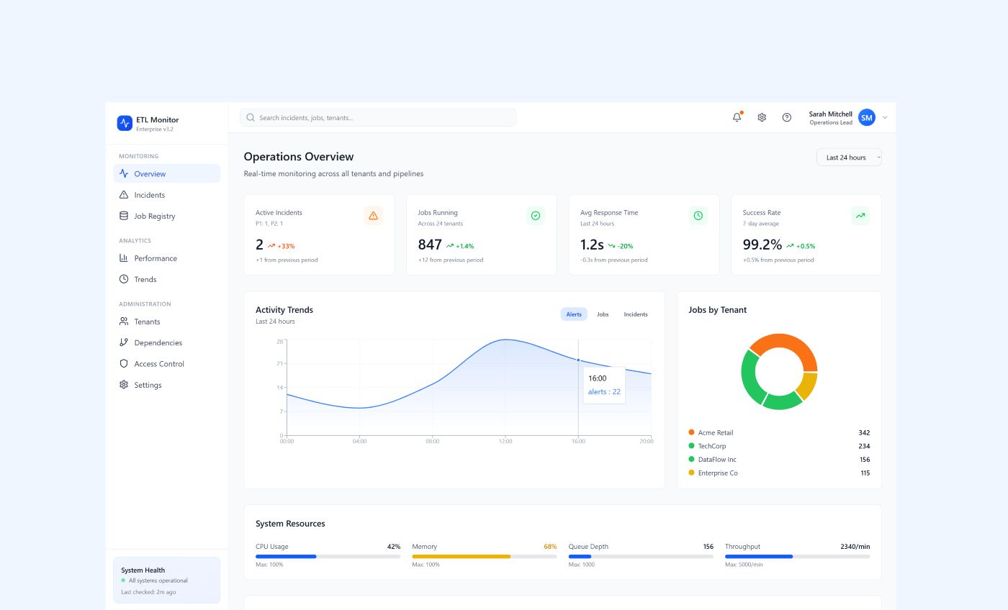Open Trends in sidebar
Image resolution: width=1008 pixels, height=610 pixels.
point(166,279)
